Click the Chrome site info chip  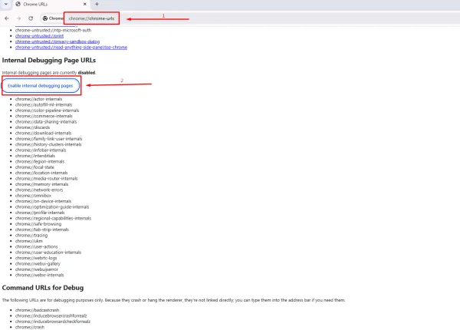54,18
